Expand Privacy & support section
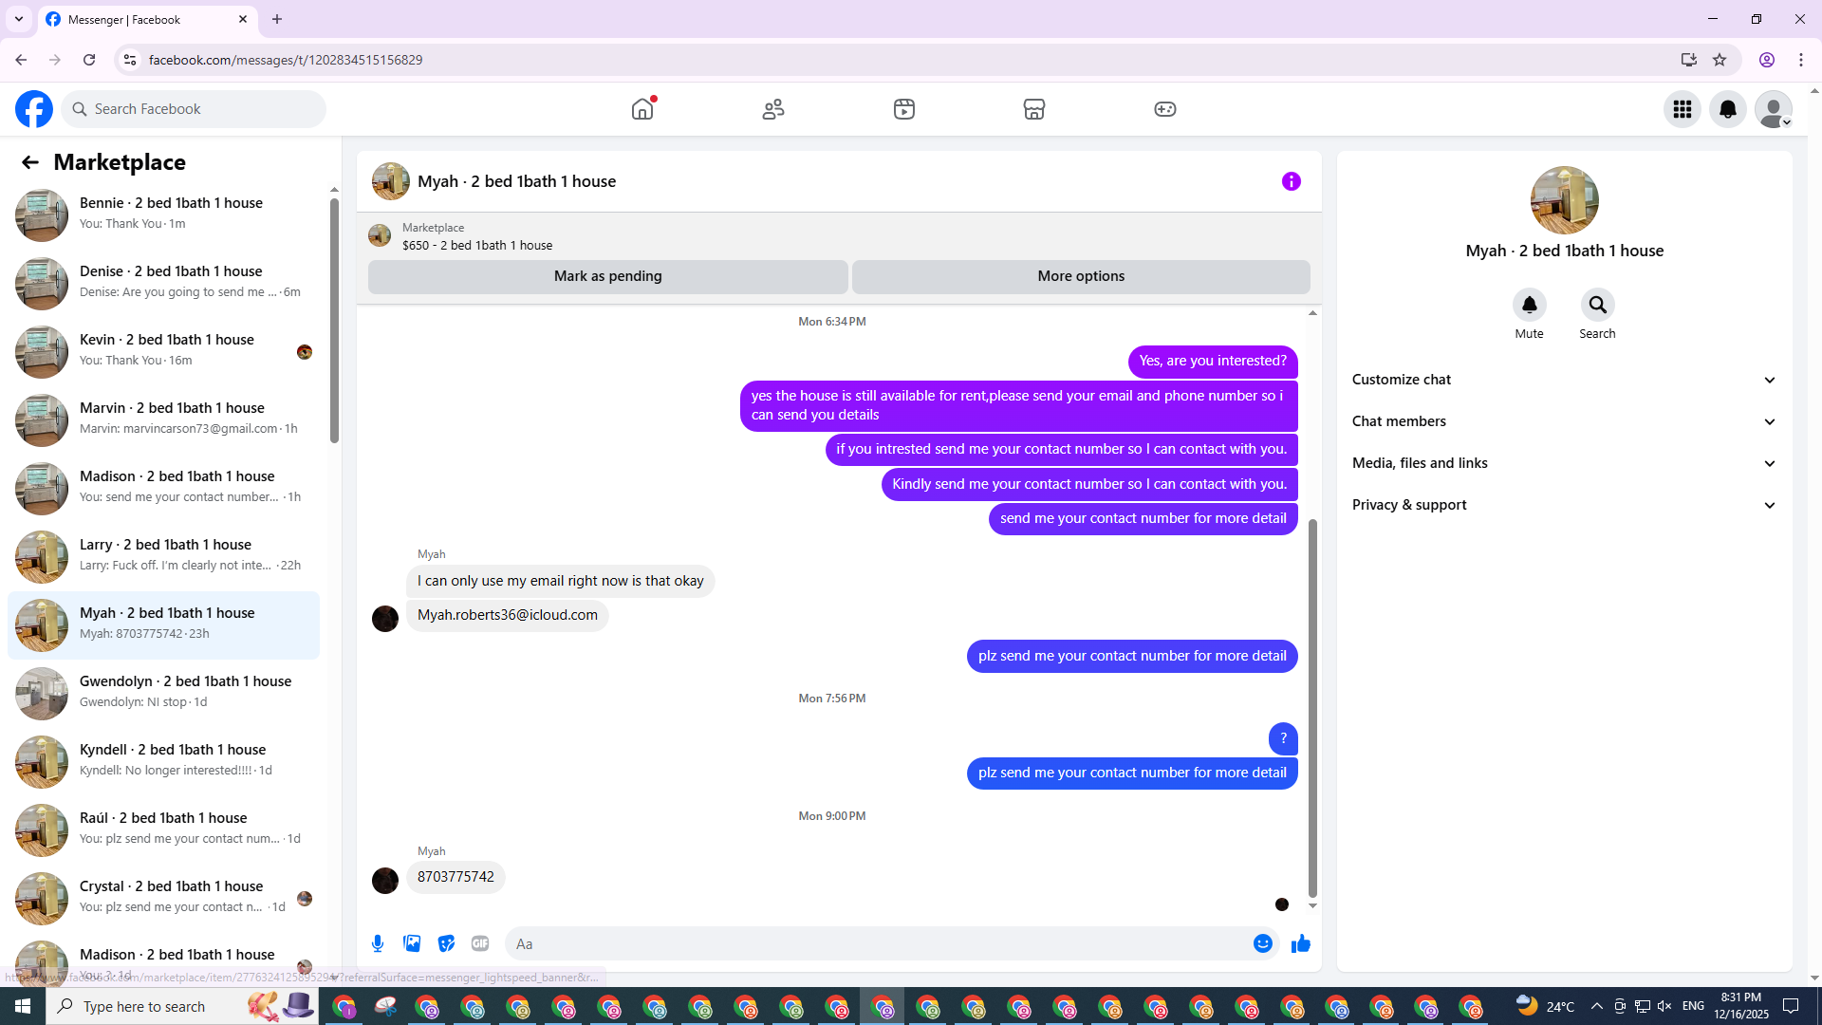 [x=1564, y=505]
